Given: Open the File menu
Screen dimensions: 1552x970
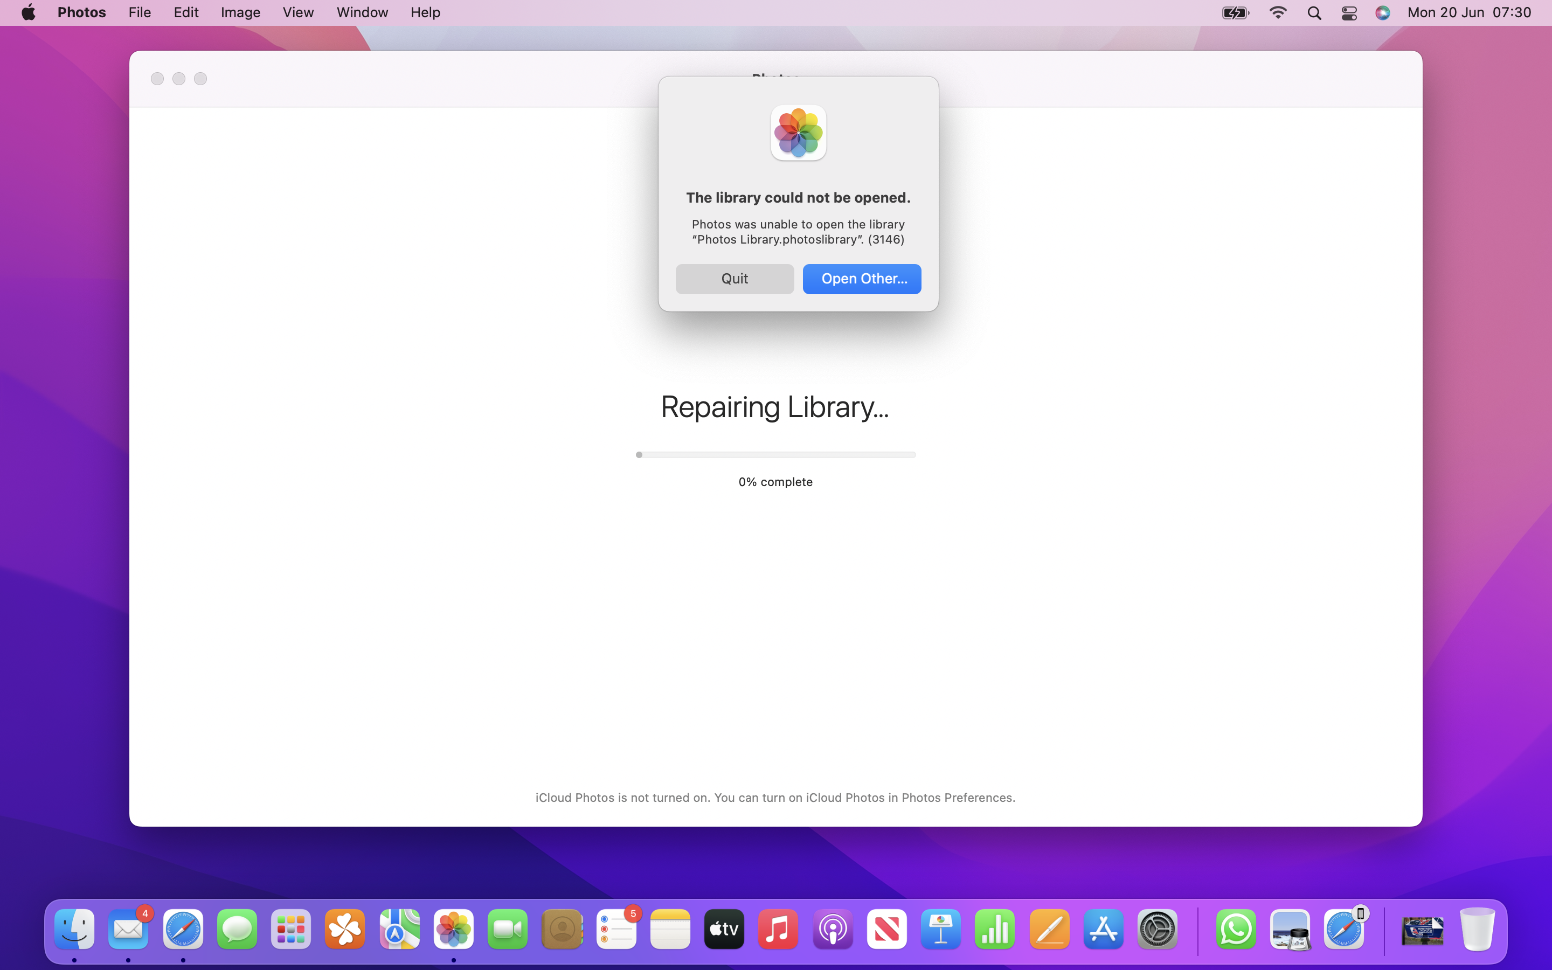Looking at the screenshot, I should 139,12.
